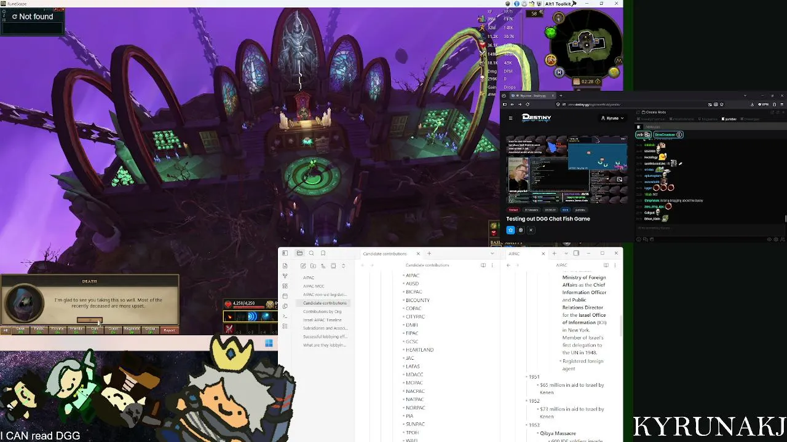
Task: Select the All chat filter button
Action: click(6, 330)
